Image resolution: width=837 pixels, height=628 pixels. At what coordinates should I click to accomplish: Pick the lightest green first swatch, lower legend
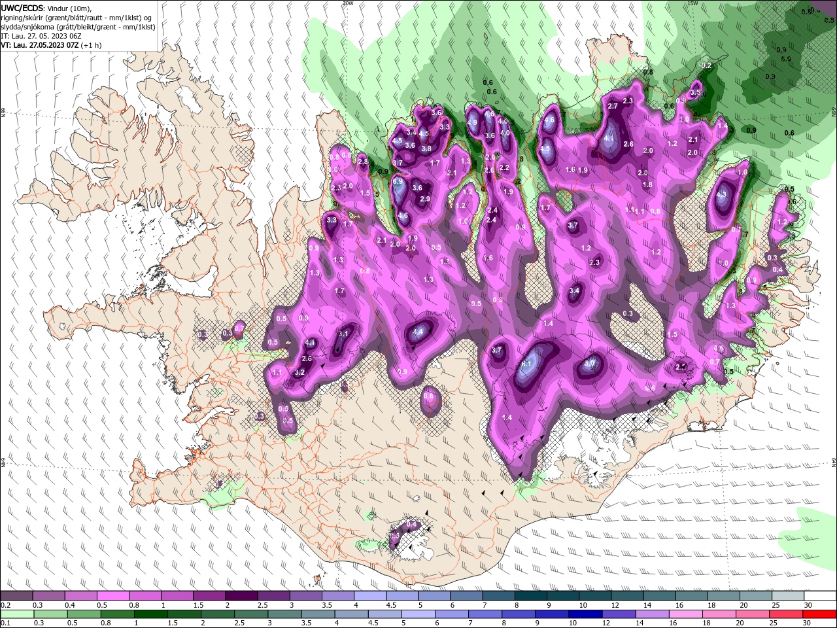[16, 614]
